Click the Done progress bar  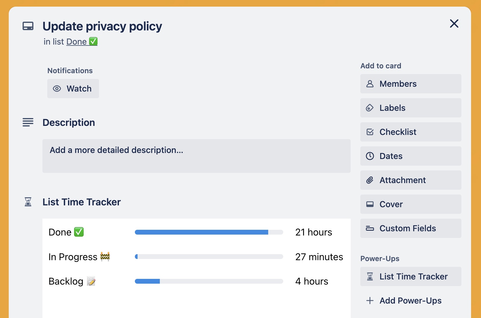point(209,232)
